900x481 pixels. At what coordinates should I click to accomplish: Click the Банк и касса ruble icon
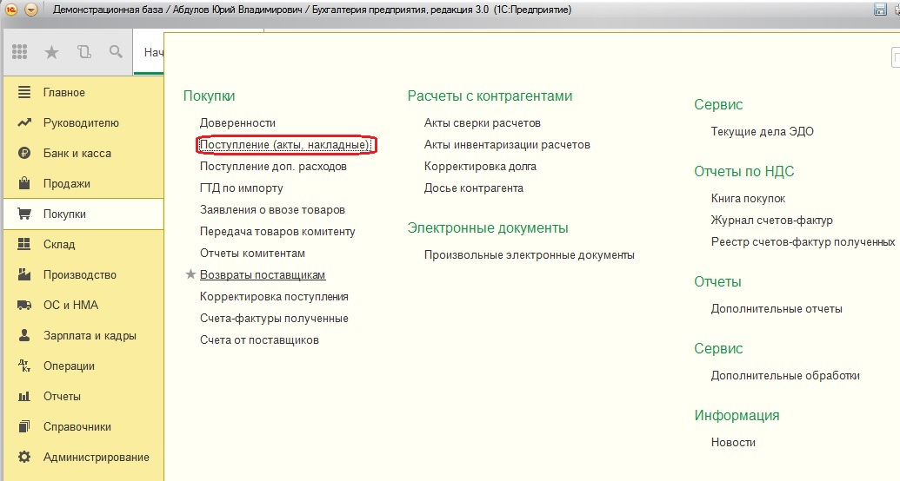point(24,153)
